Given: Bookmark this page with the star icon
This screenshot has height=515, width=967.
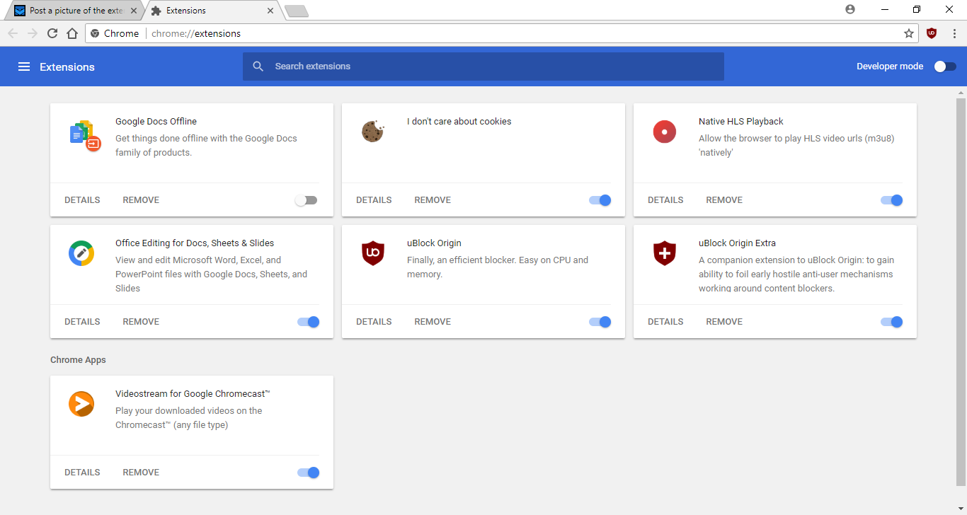Looking at the screenshot, I should pos(909,33).
